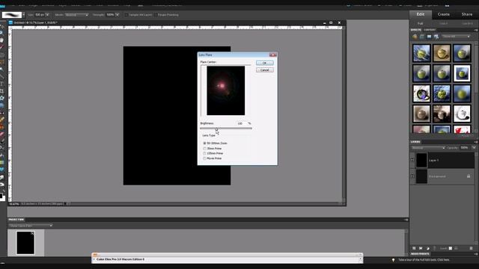479x269 pixels.
Task: Click Cancel in Lens Flare dialog
Action: [x=264, y=70]
